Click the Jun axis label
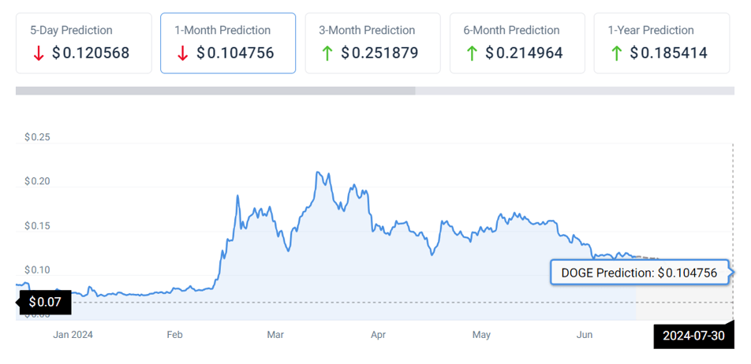This screenshot has width=751, height=364. (585, 335)
